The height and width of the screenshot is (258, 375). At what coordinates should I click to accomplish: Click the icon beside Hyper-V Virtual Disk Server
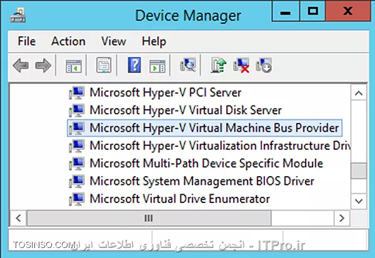coord(76,111)
